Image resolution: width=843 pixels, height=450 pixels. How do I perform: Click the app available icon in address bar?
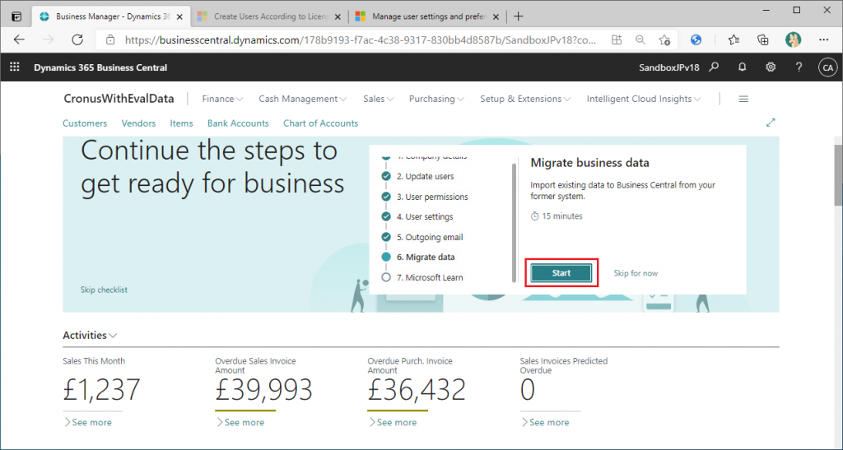[x=617, y=39]
